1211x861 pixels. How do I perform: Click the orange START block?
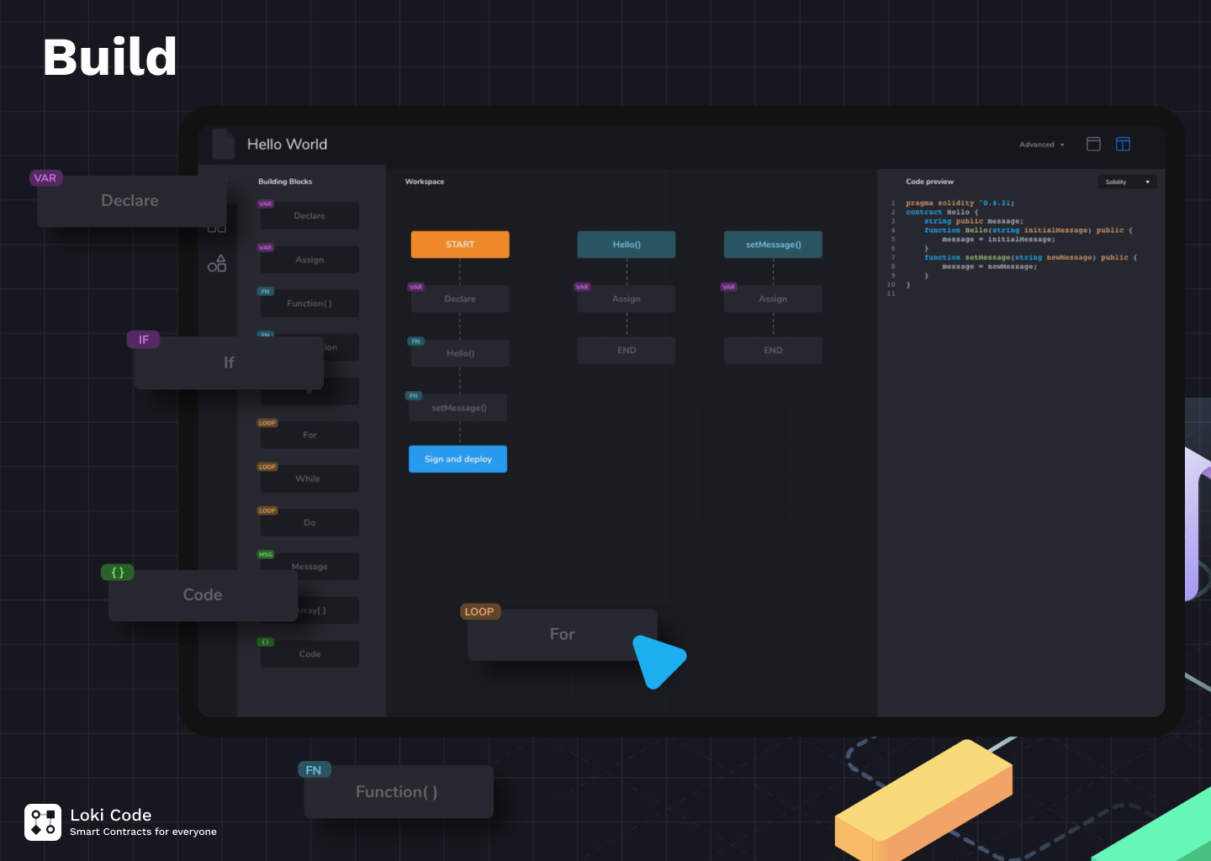[460, 245]
